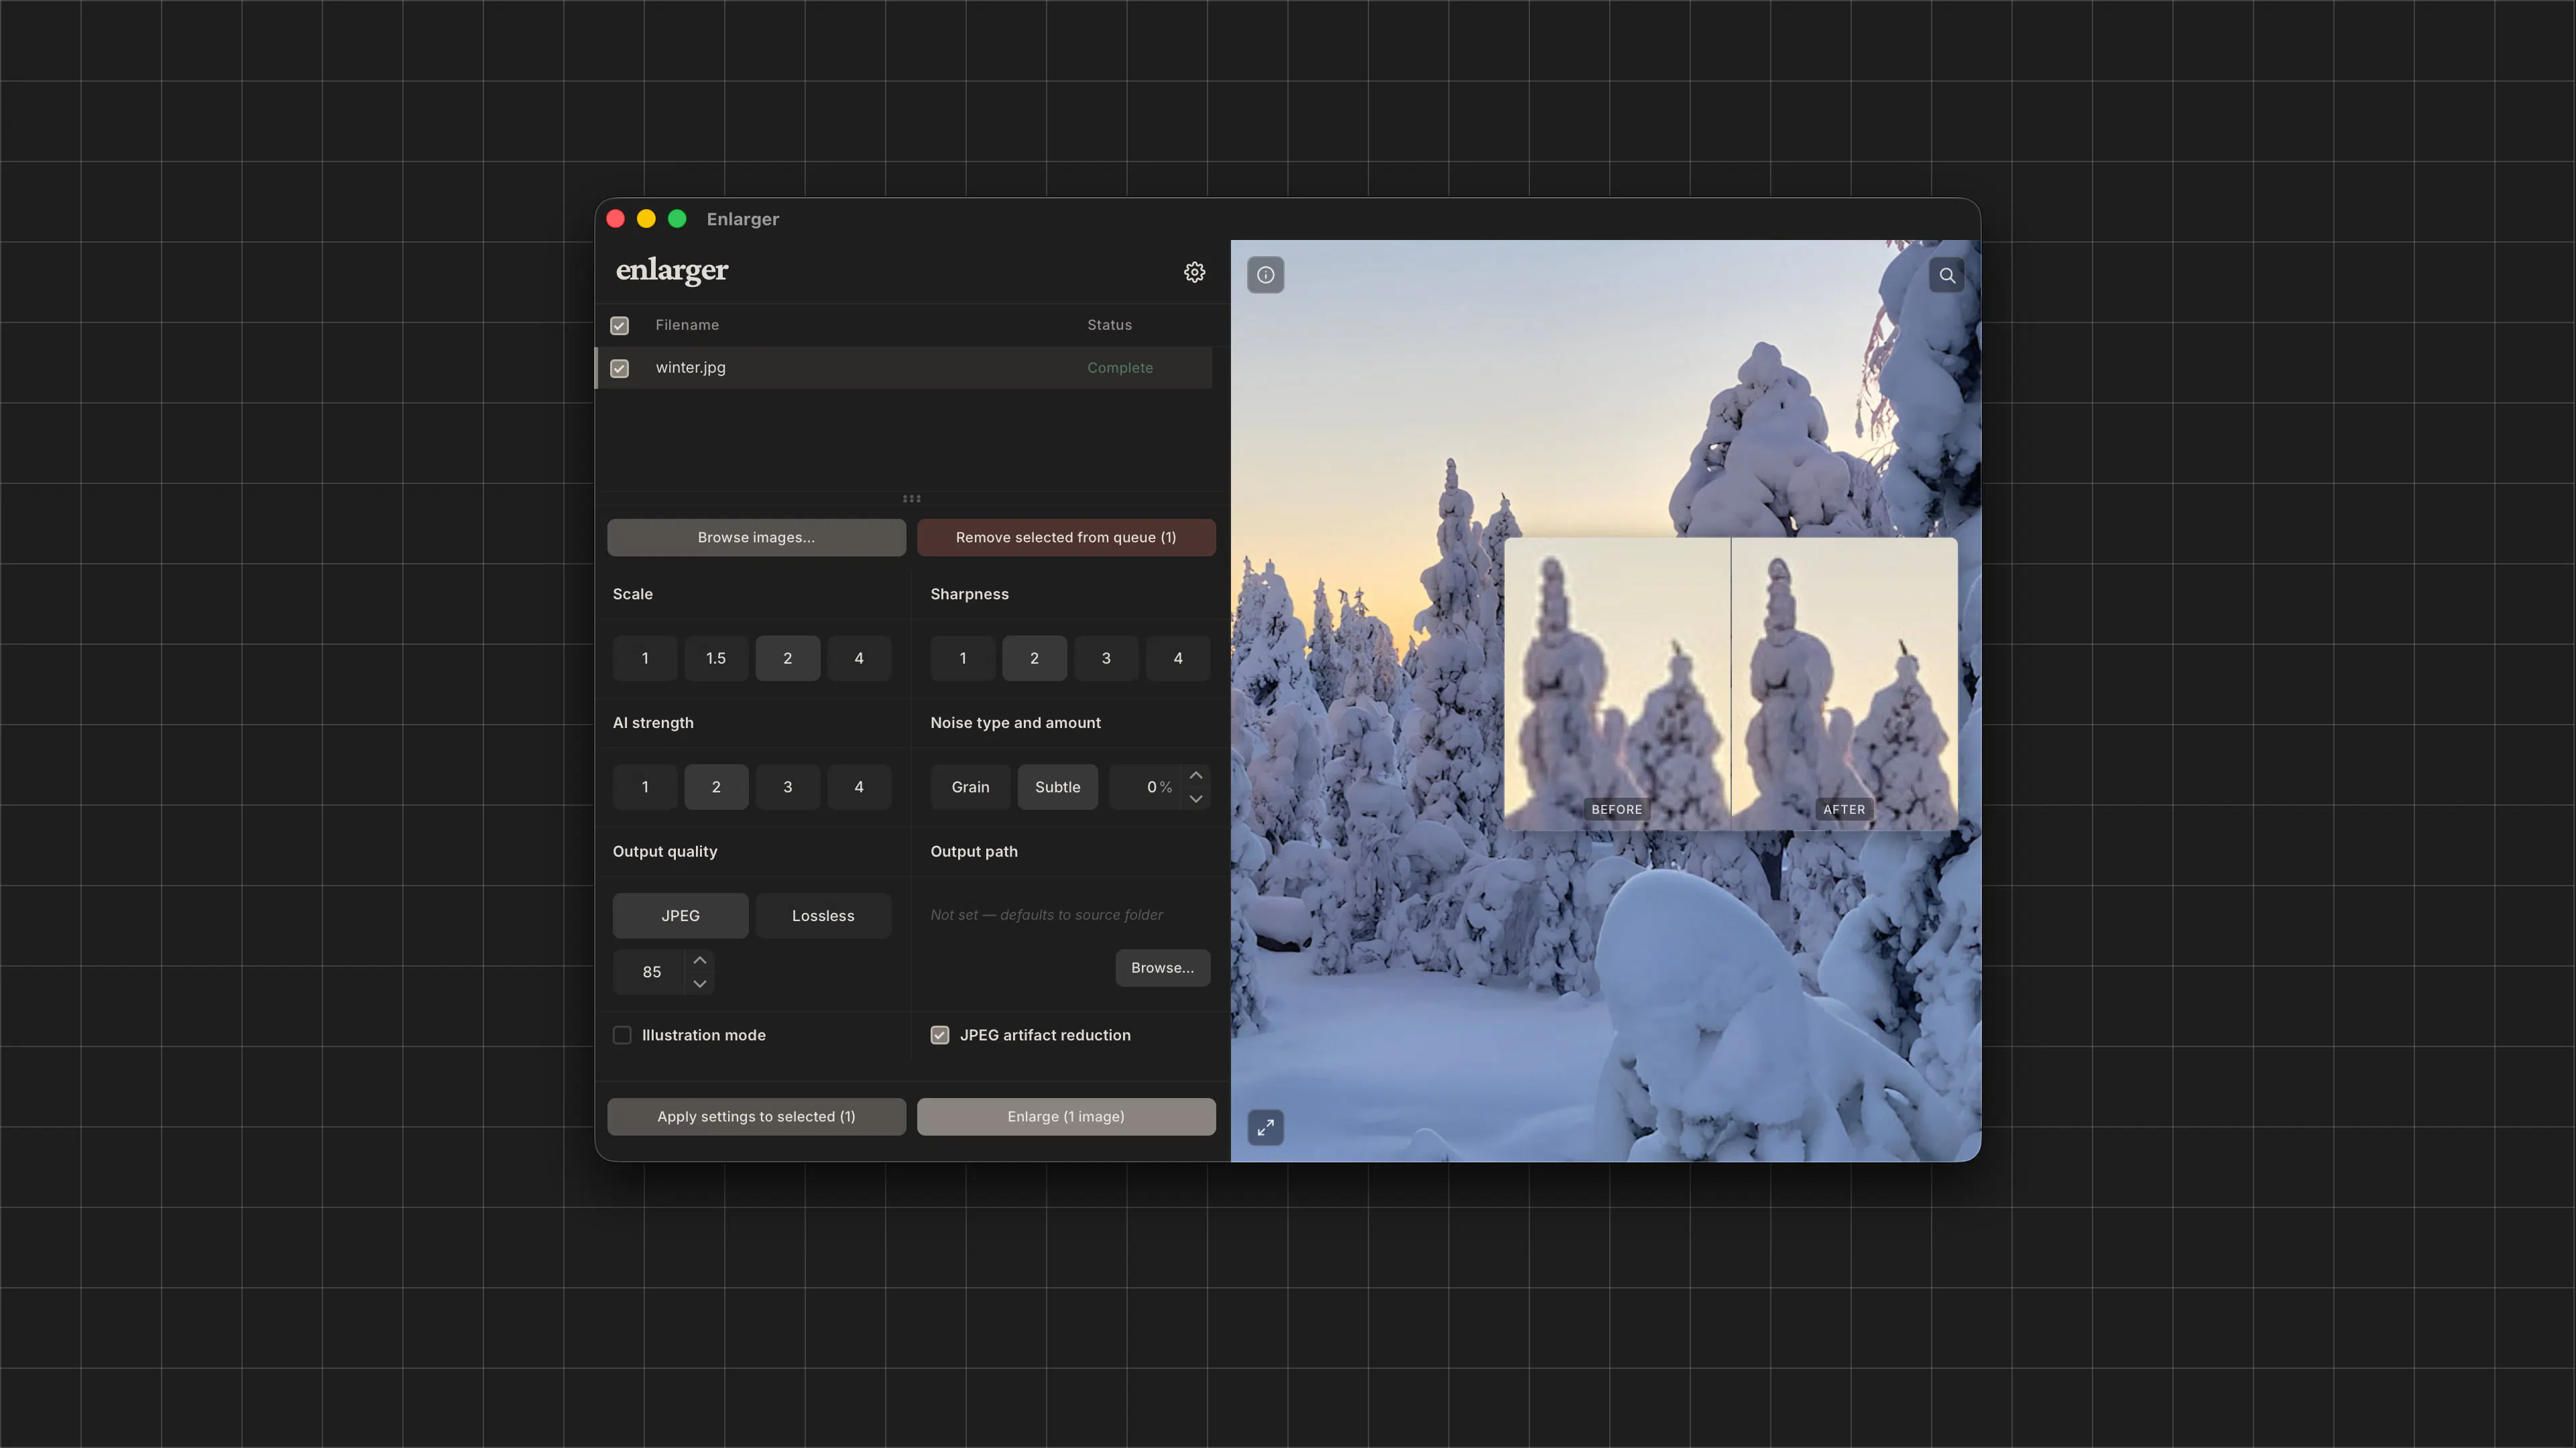The height and width of the screenshot is (1448, 2576).
Task: Open output path Browse... button
Action: [1162, 968]
